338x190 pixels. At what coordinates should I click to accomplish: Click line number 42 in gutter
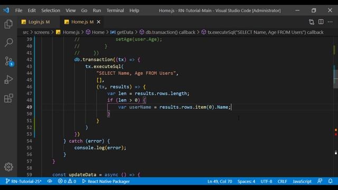click(x=30, y=60)
